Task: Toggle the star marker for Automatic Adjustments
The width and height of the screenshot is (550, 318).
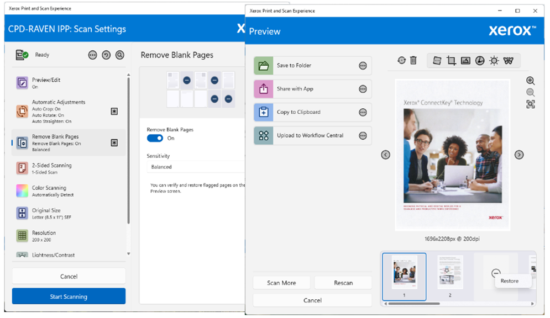Action: click(x=114, y=112)
